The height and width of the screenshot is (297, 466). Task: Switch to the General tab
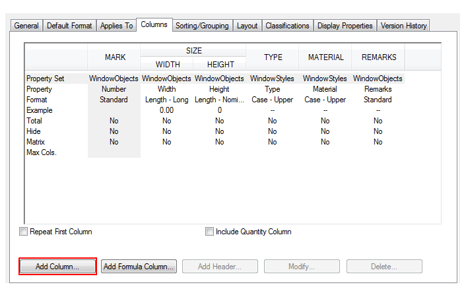pos(27,26)
